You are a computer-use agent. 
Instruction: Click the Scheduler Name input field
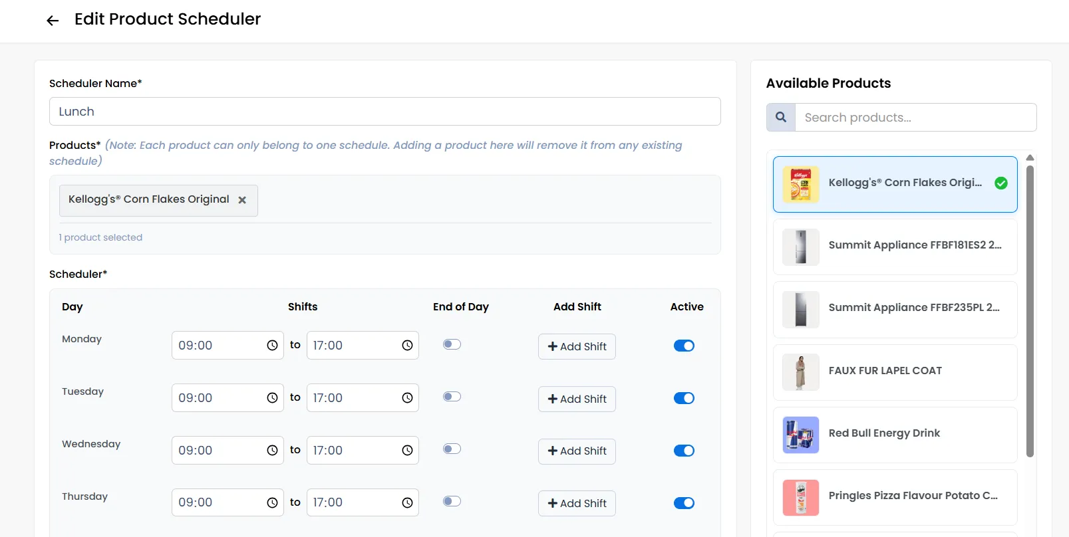click(x=385, y=112)
